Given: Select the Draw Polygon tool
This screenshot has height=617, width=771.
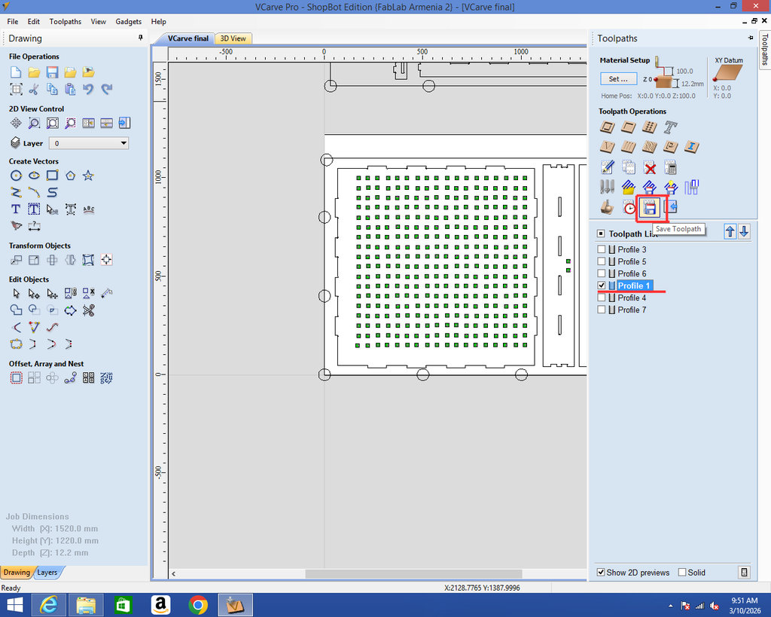Looking at the screenshot, I should [70, 176].
